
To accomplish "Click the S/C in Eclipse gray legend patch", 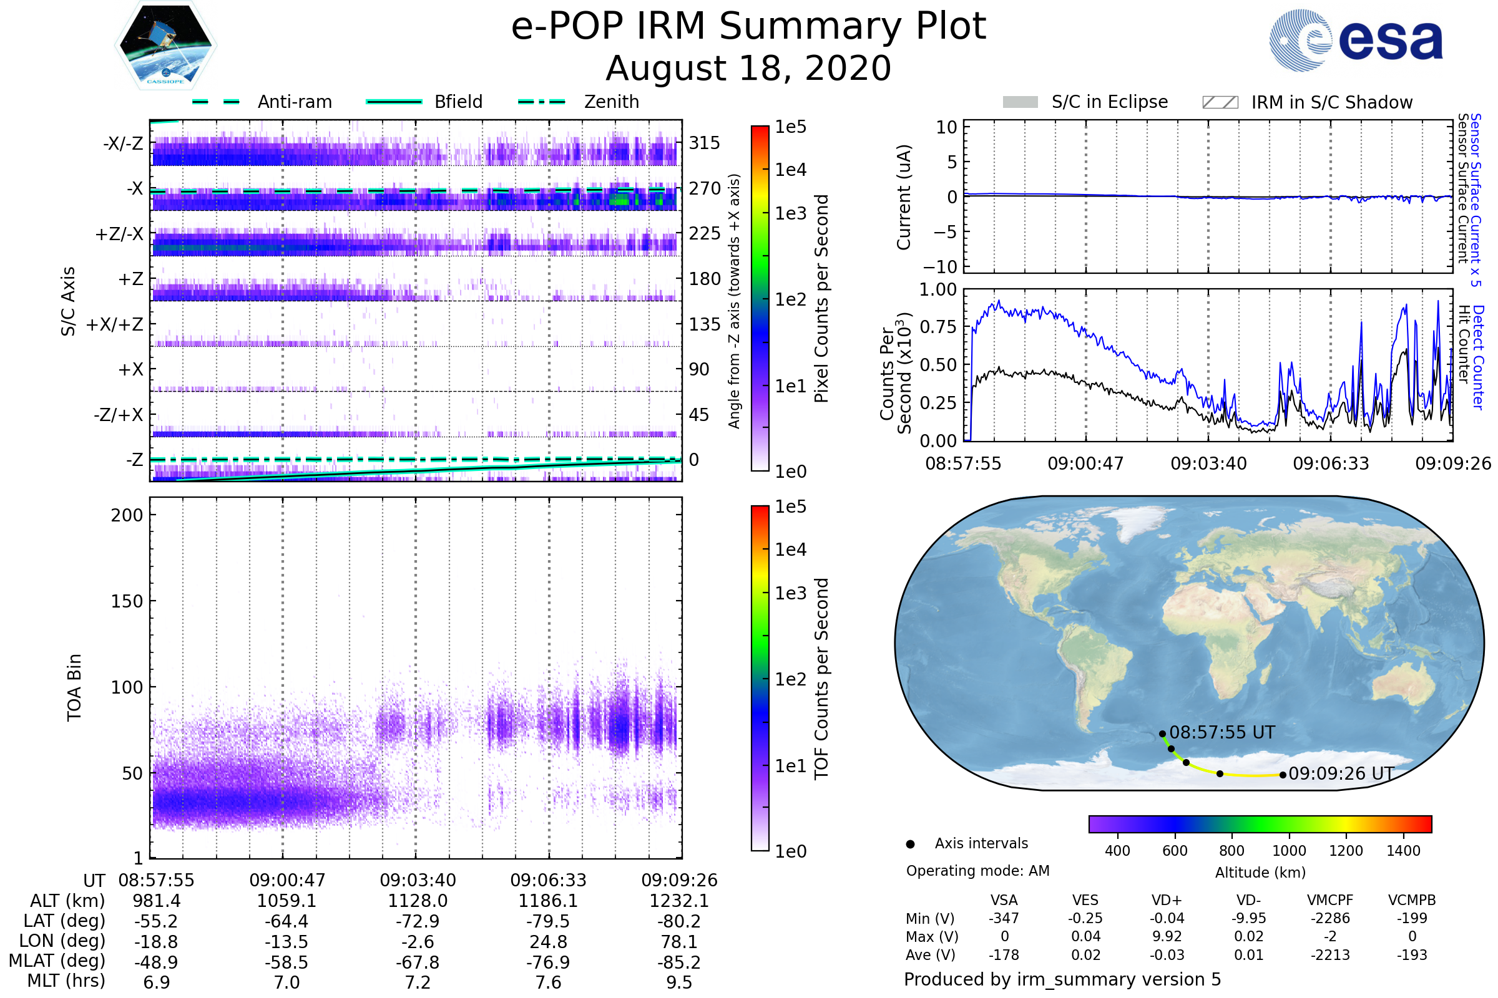I will 1020,102.
